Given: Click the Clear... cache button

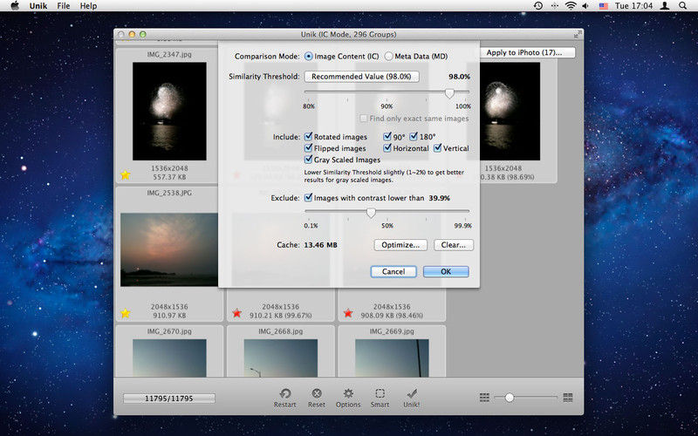Looking at the screenshot, I should [x=453, y=245].
